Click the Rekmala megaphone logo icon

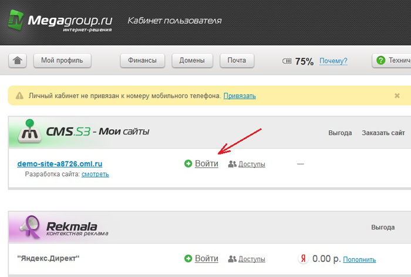point(30,227)
